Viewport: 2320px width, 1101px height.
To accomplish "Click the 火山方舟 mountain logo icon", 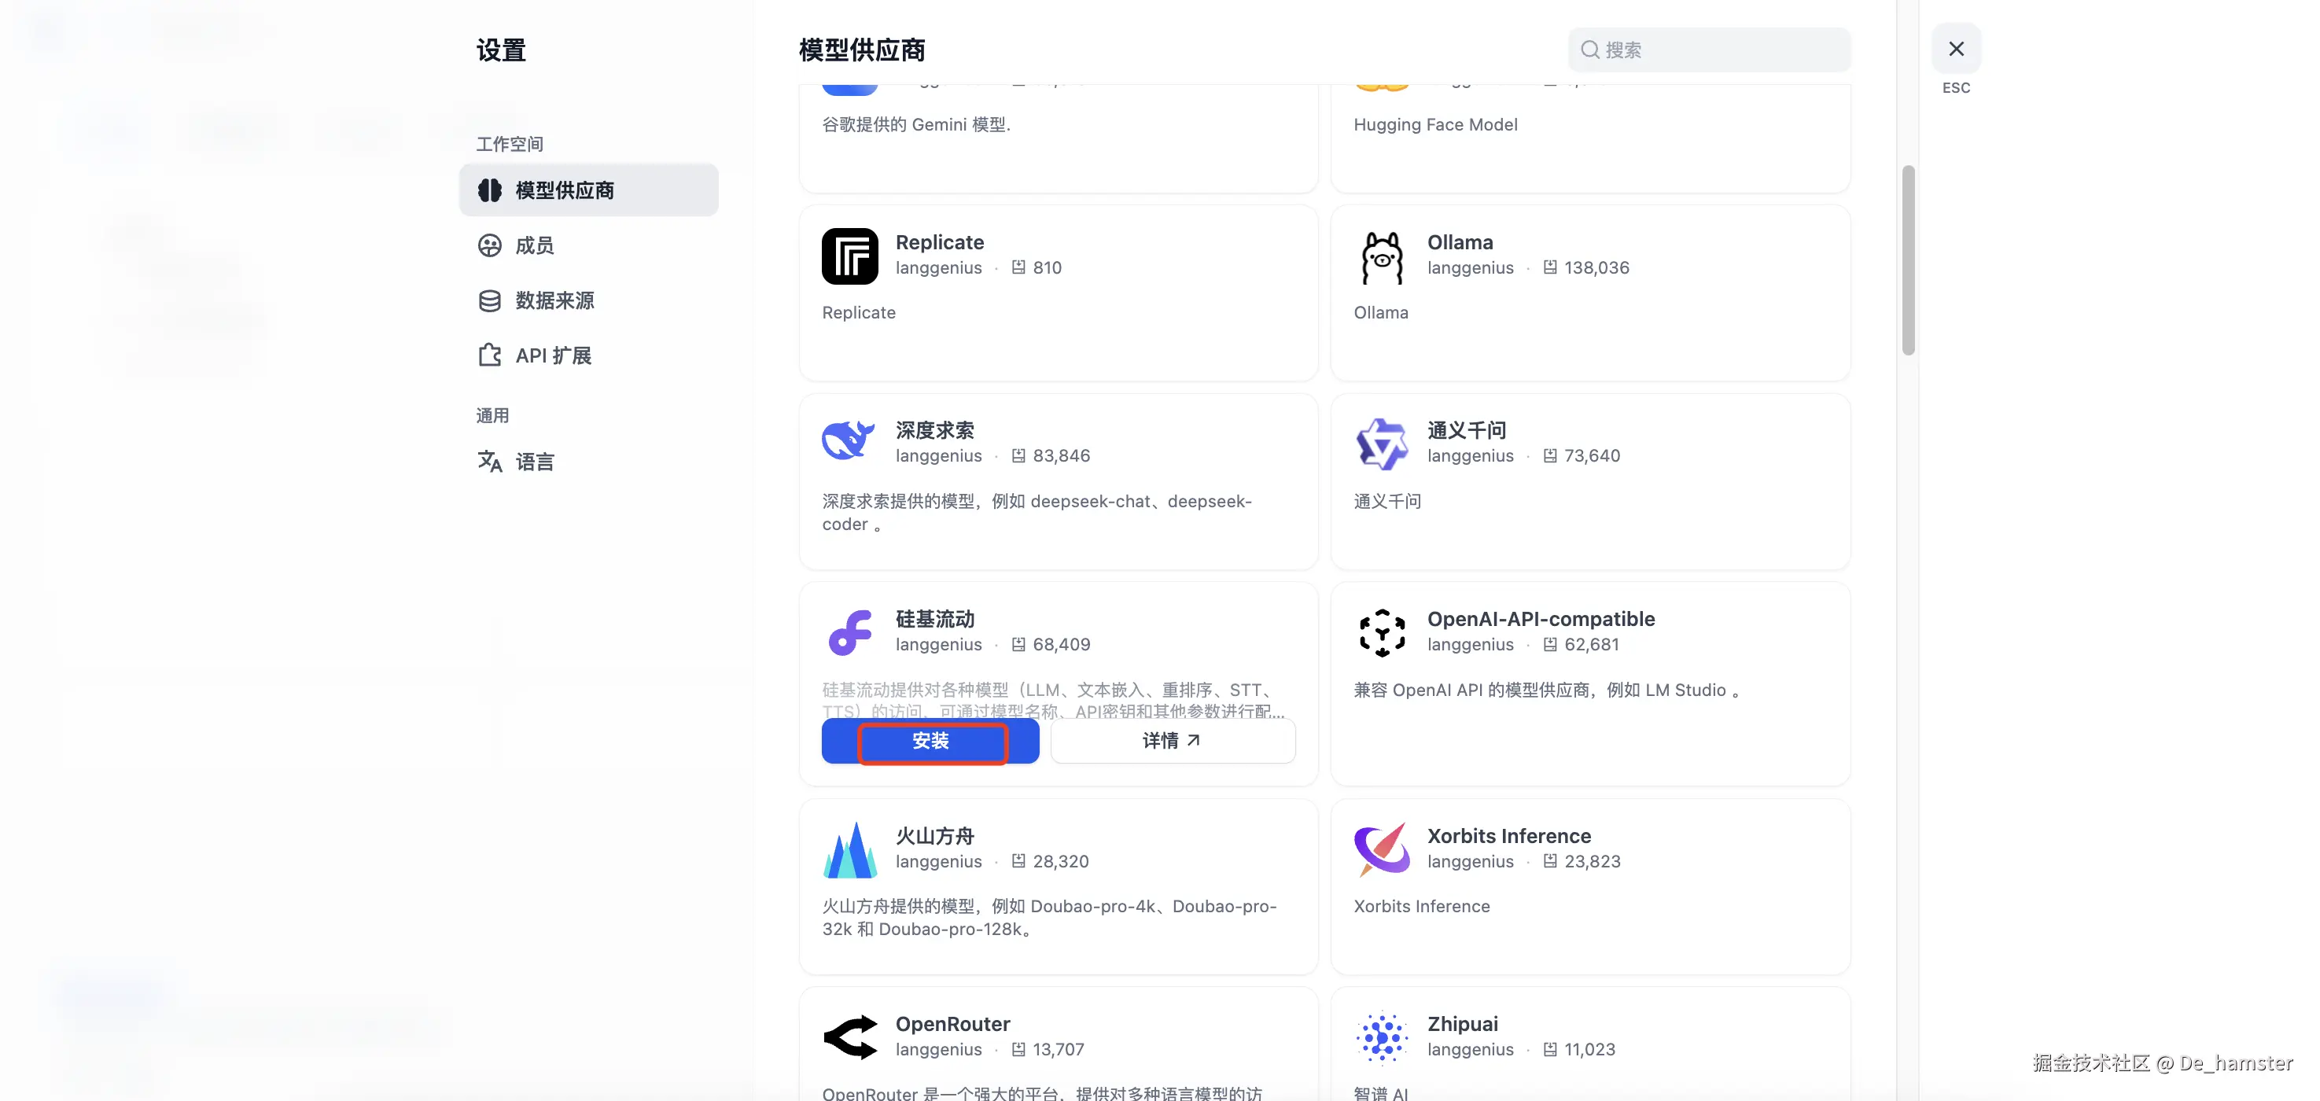I will tap(849, 850).
